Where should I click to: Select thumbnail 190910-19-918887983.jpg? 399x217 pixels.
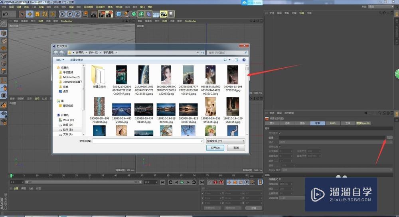166,113
